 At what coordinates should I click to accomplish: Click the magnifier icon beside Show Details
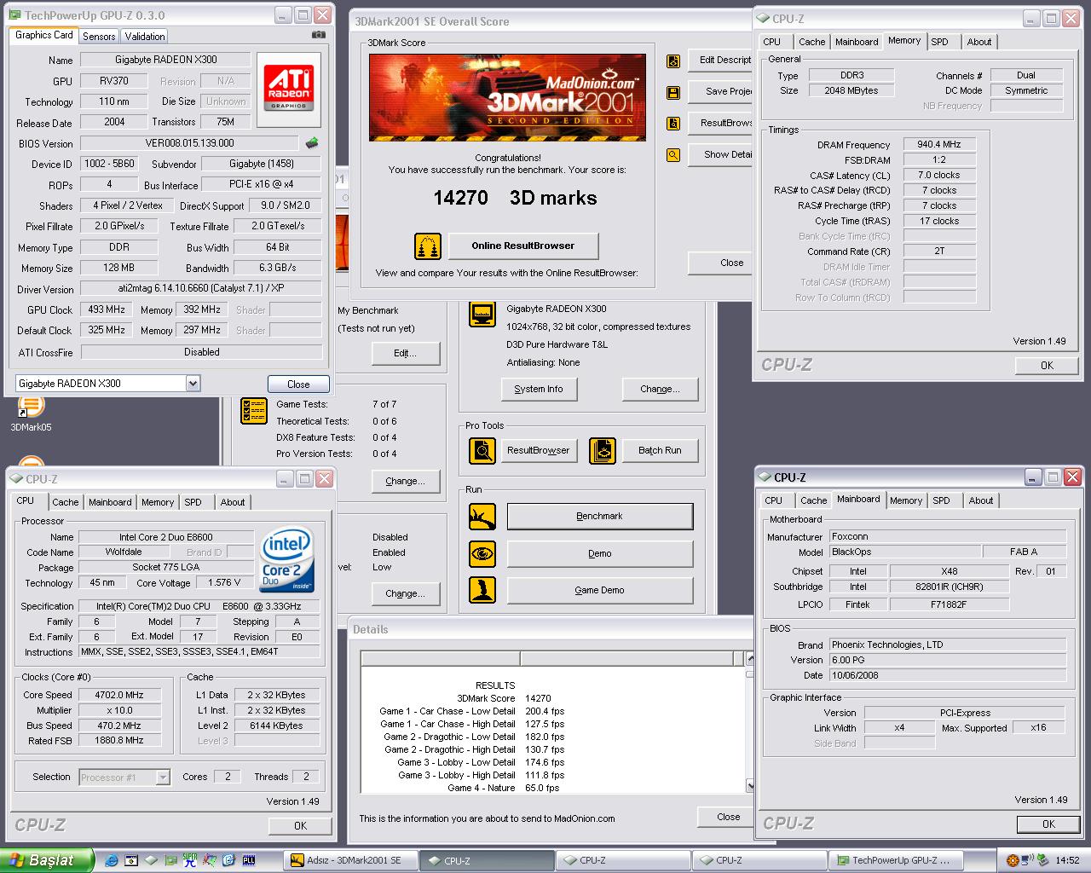coord(673,154)
